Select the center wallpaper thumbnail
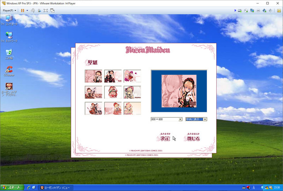The height and width of the screenshot is (191, 283). 113,92
